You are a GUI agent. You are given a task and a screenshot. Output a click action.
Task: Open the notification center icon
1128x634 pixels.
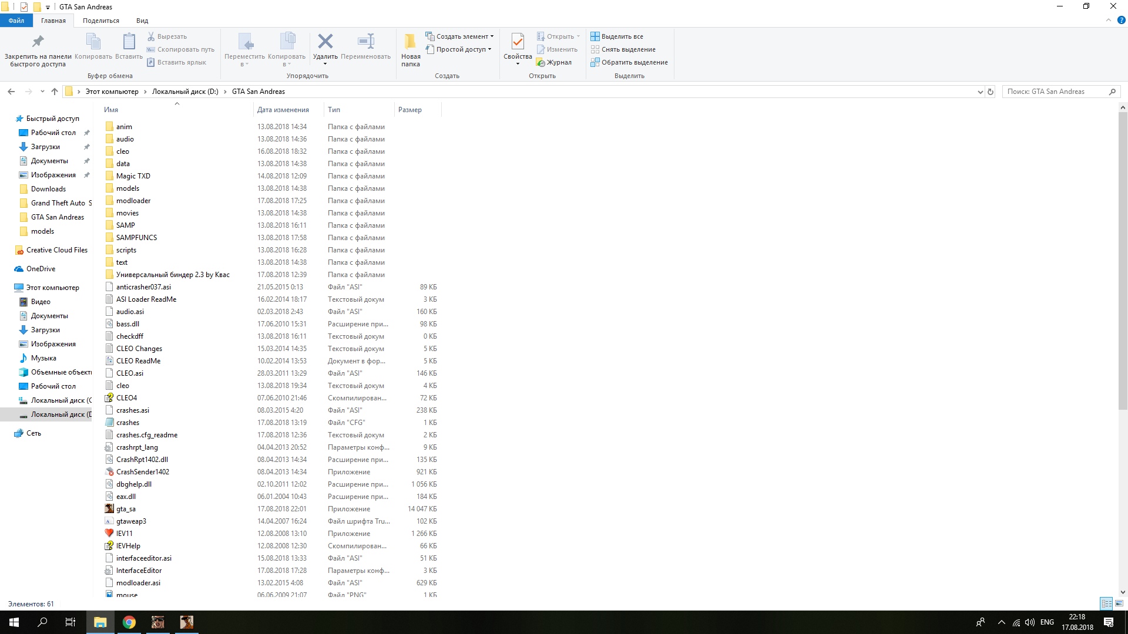point(1109,622)
